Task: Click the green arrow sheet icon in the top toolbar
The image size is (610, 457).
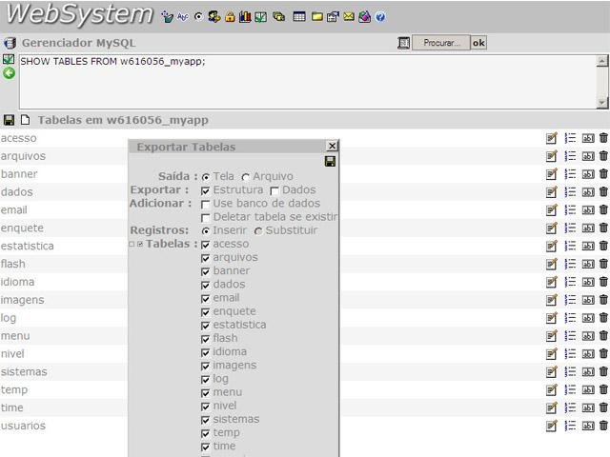Action: (260, 17)
